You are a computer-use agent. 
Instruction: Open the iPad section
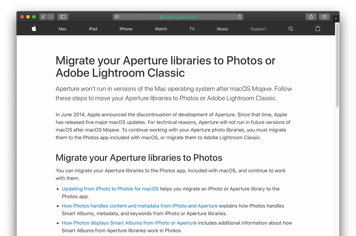(93, 29)
